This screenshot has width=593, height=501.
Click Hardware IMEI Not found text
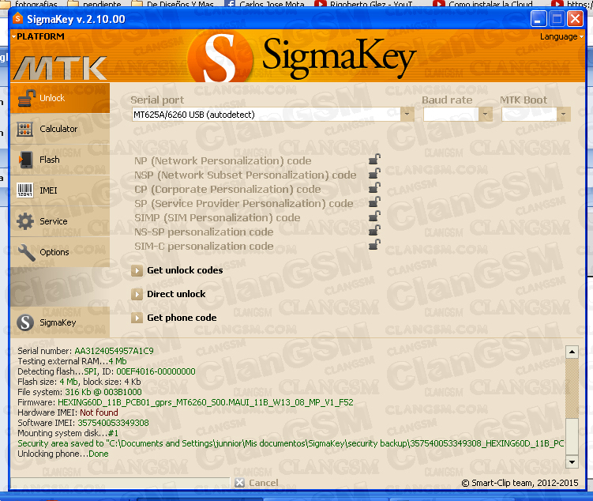pyautogui.click(x=68, y=412)
